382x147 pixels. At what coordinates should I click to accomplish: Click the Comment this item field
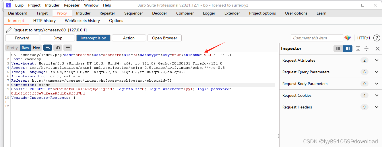tap(317, 38)
